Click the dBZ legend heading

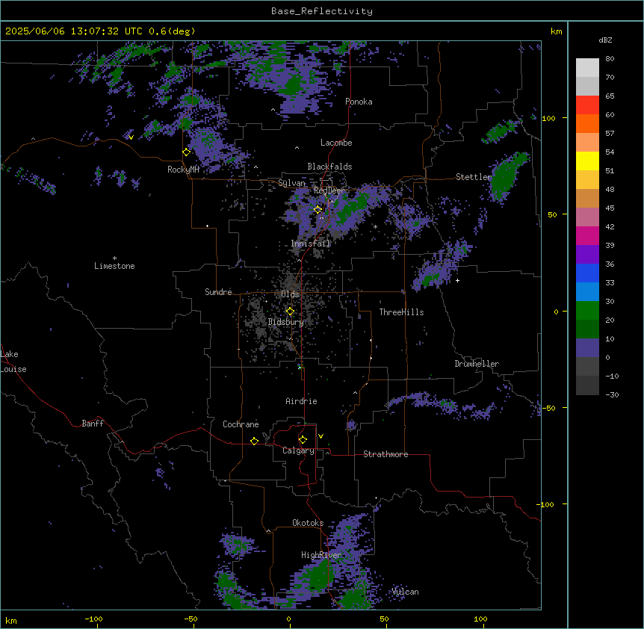coord(605,40)
